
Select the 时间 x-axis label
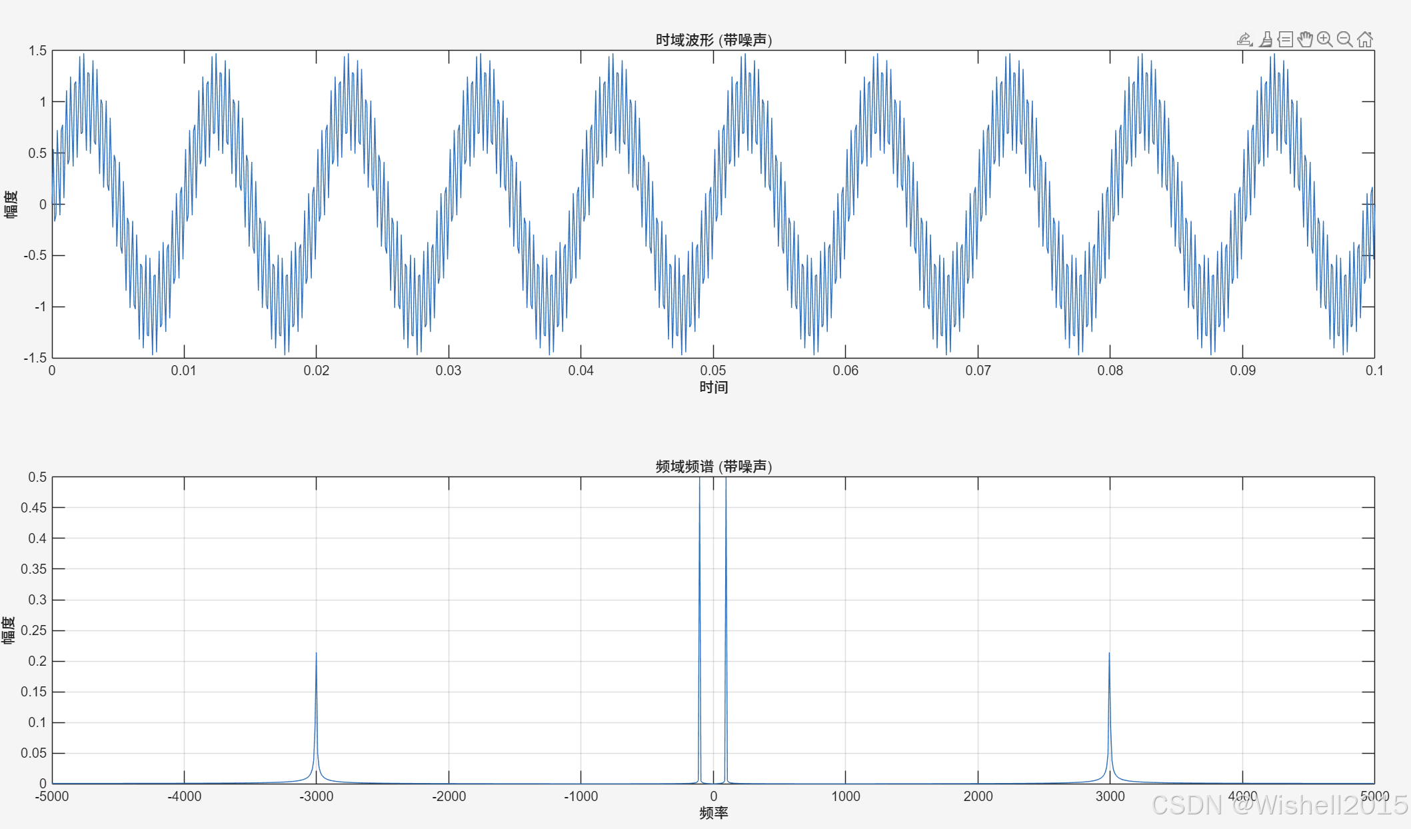(713, 387)
